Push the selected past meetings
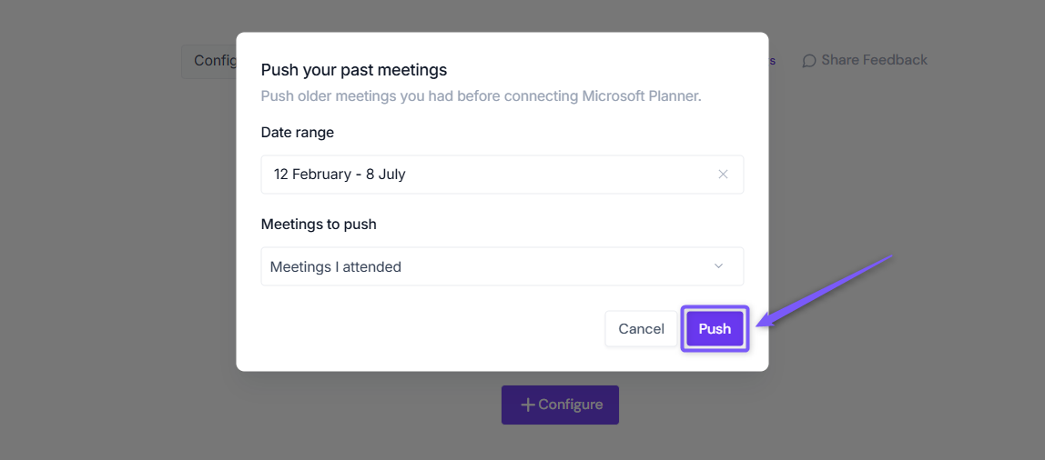This screenshot has width=1045, height=460. point(715,329)
